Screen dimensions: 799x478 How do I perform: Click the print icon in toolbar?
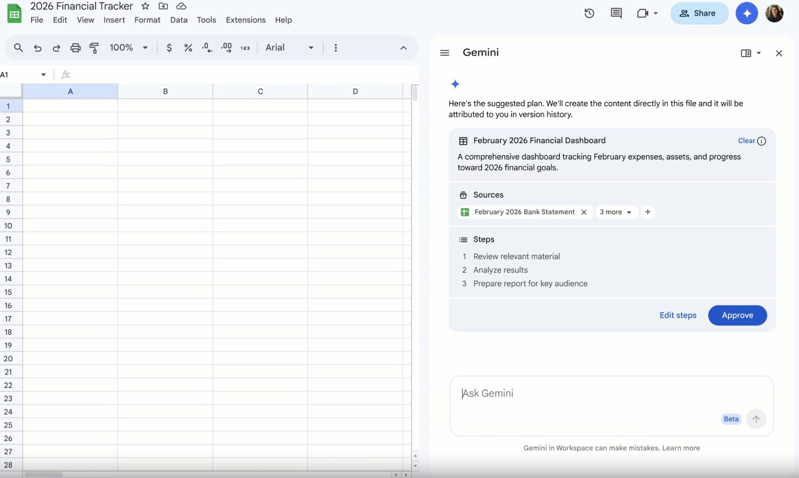[x=75, y=48]
